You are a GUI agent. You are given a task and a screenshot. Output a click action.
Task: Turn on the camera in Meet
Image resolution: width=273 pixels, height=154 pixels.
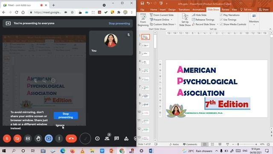(17, 139)
